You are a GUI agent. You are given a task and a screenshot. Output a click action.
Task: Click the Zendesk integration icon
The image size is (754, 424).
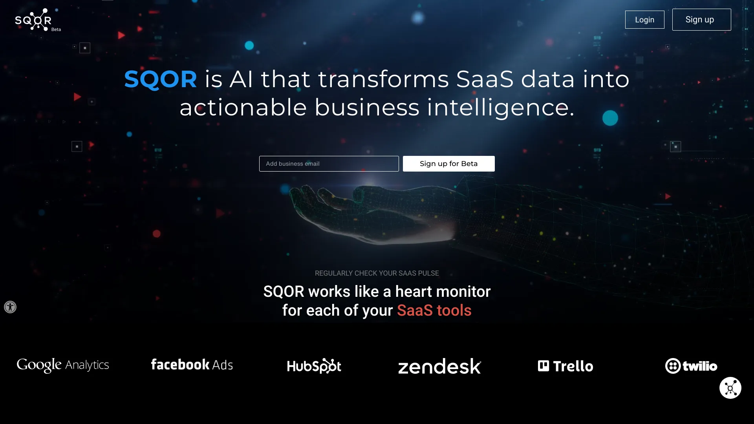pos(440,366)
